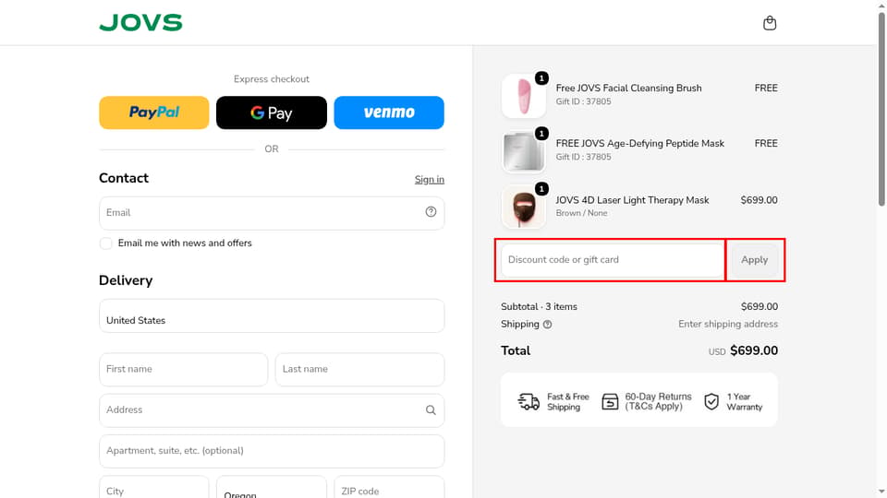This screenshot has height=498, width=887.
Task: Click the 'Free JOVS Facial Cleansing Brush' text
Action: click(628, 89)
